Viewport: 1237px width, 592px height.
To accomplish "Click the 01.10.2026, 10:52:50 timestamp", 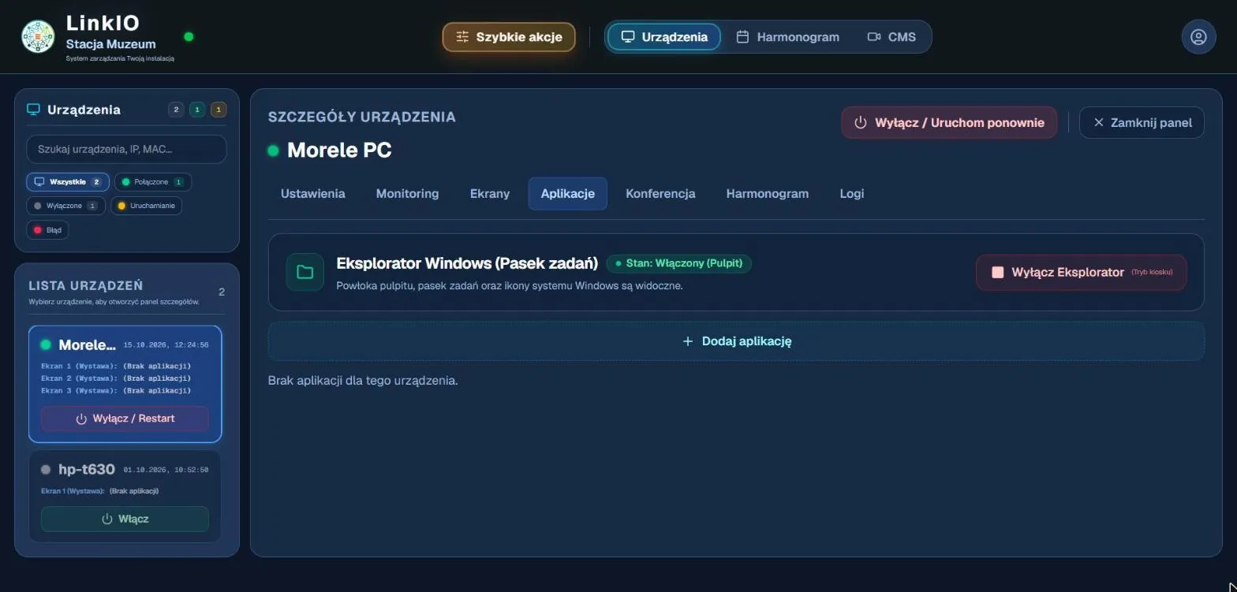I will (166, 470).
